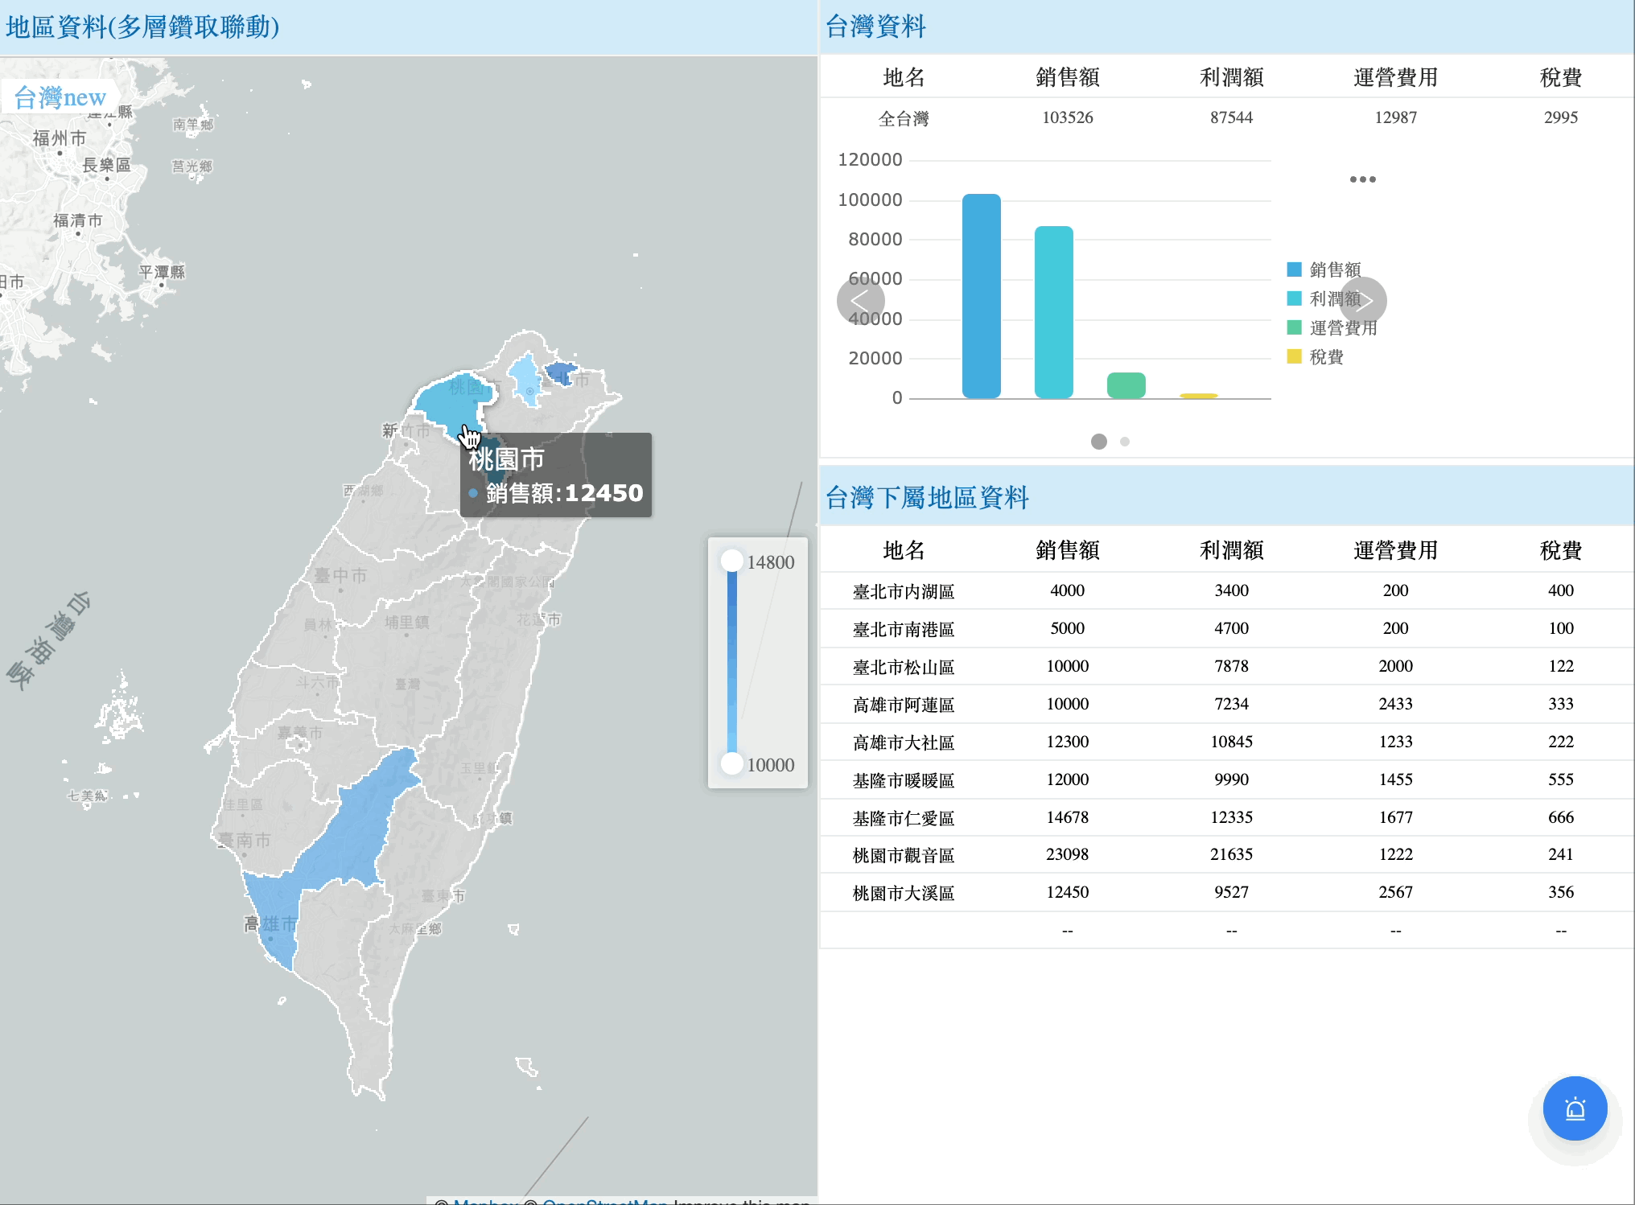Click the yellow 稅費 color swatch in the legend

click(1294, 356)
